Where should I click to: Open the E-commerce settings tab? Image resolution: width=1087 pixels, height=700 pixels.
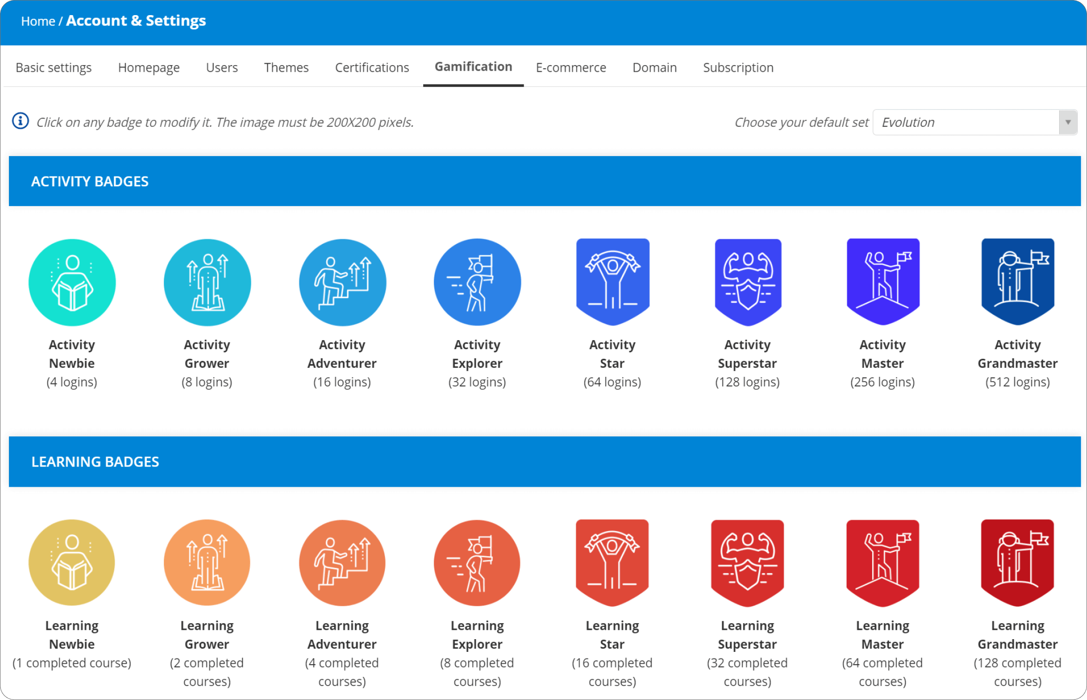pyautogui.click(x=571, y=67)
